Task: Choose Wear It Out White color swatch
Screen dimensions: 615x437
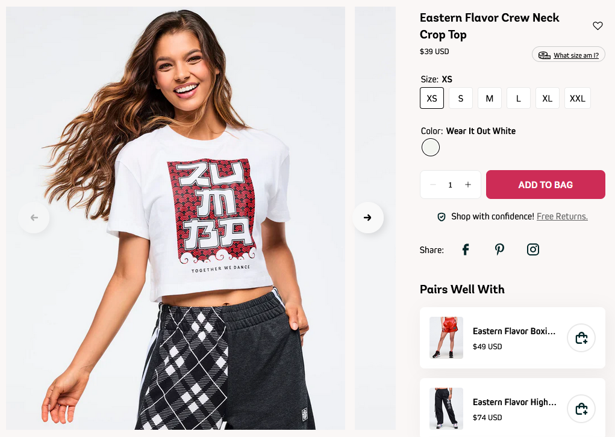Action: tap(431, 148)
